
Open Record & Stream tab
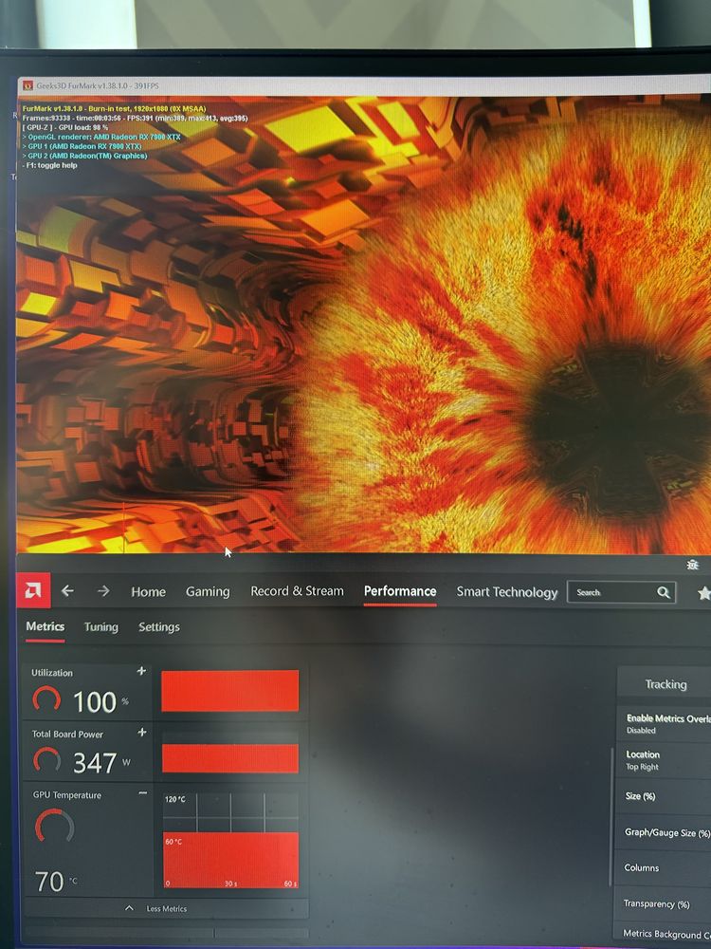297,591
